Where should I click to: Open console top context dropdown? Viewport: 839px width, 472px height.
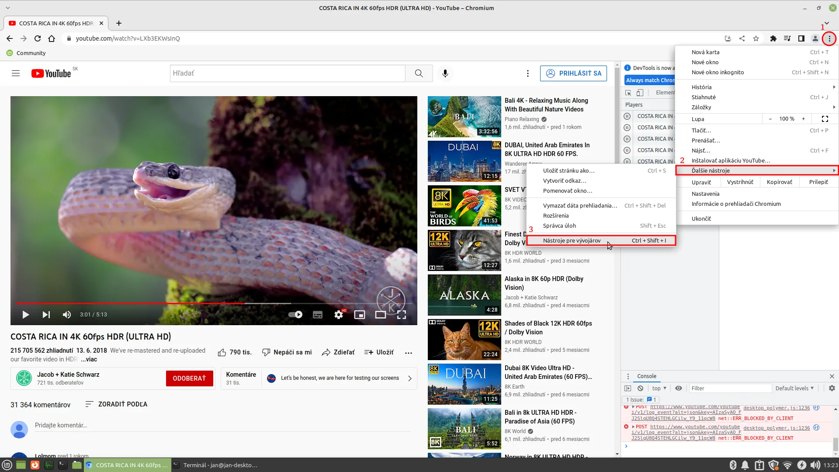click(x=659, y=388)
